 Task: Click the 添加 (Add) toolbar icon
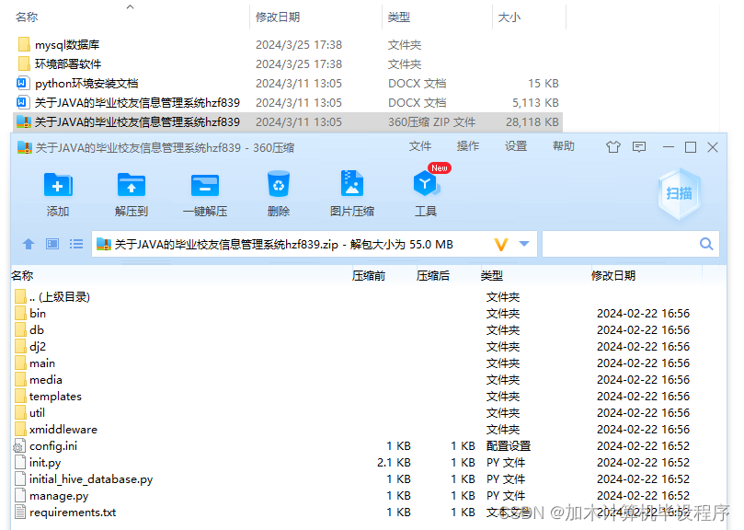[58, 190]
